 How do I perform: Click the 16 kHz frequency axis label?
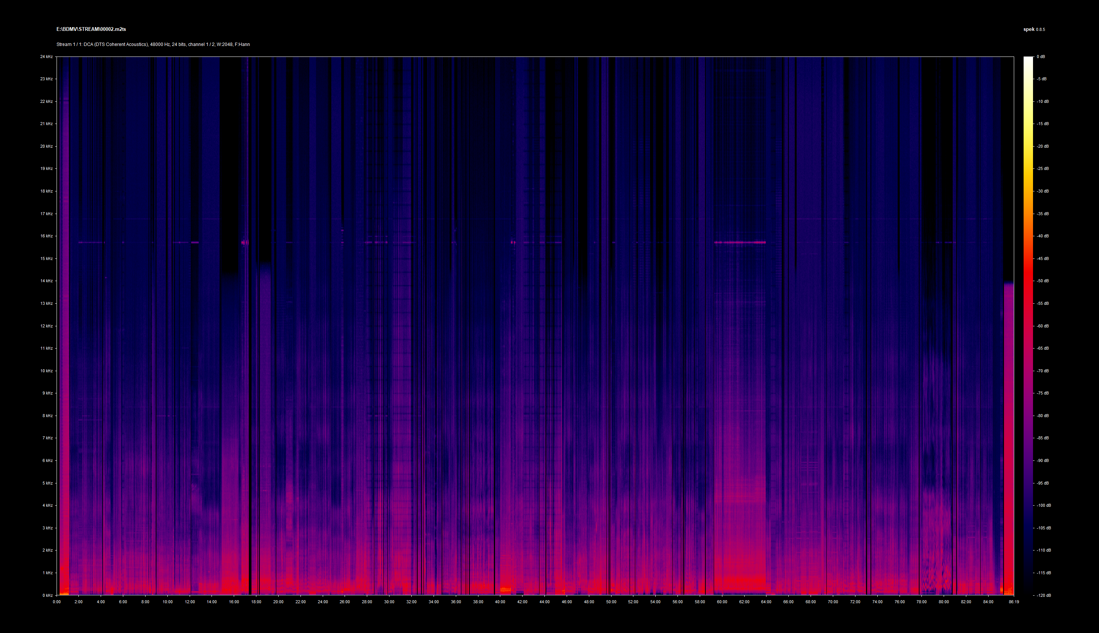46,236
